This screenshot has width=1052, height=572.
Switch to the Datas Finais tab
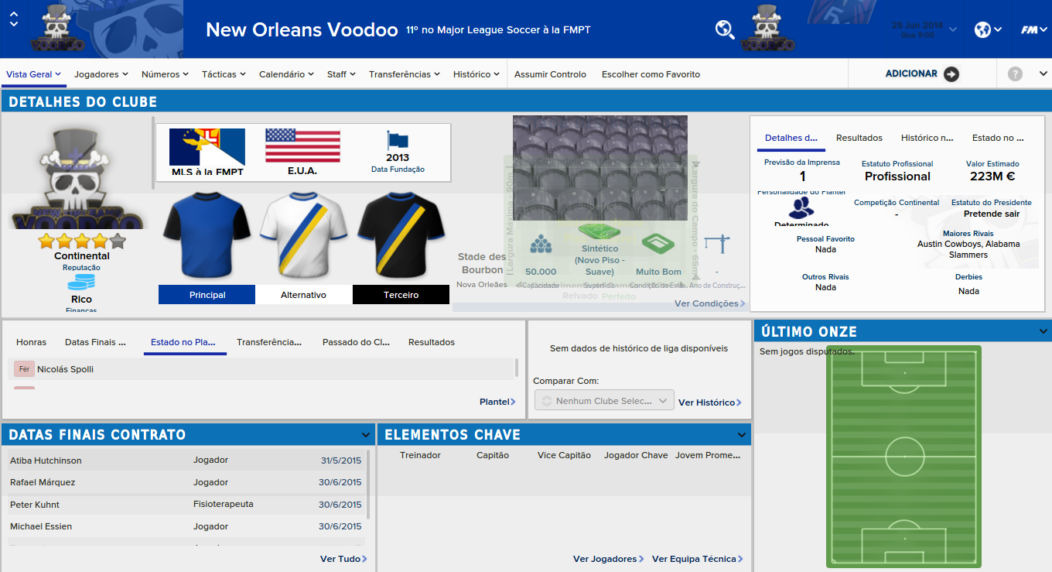pos(95,342)
